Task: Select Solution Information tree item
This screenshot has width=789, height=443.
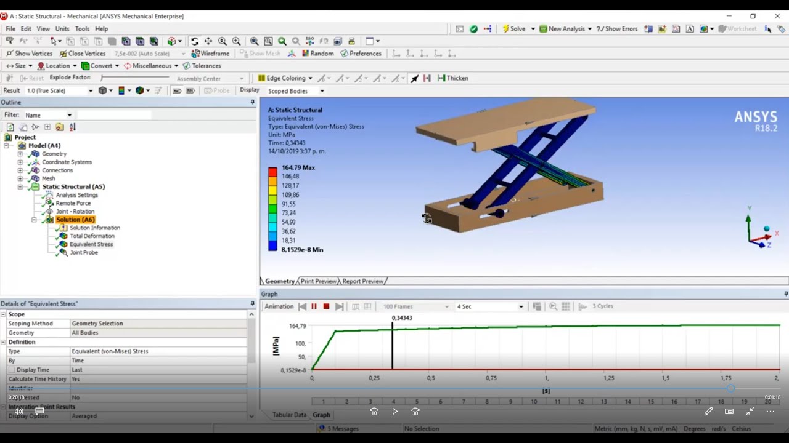Action: (x=94, y=228)
